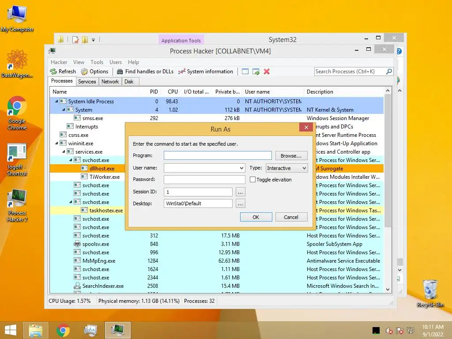Click the find window and thread icon

point(256,72)
